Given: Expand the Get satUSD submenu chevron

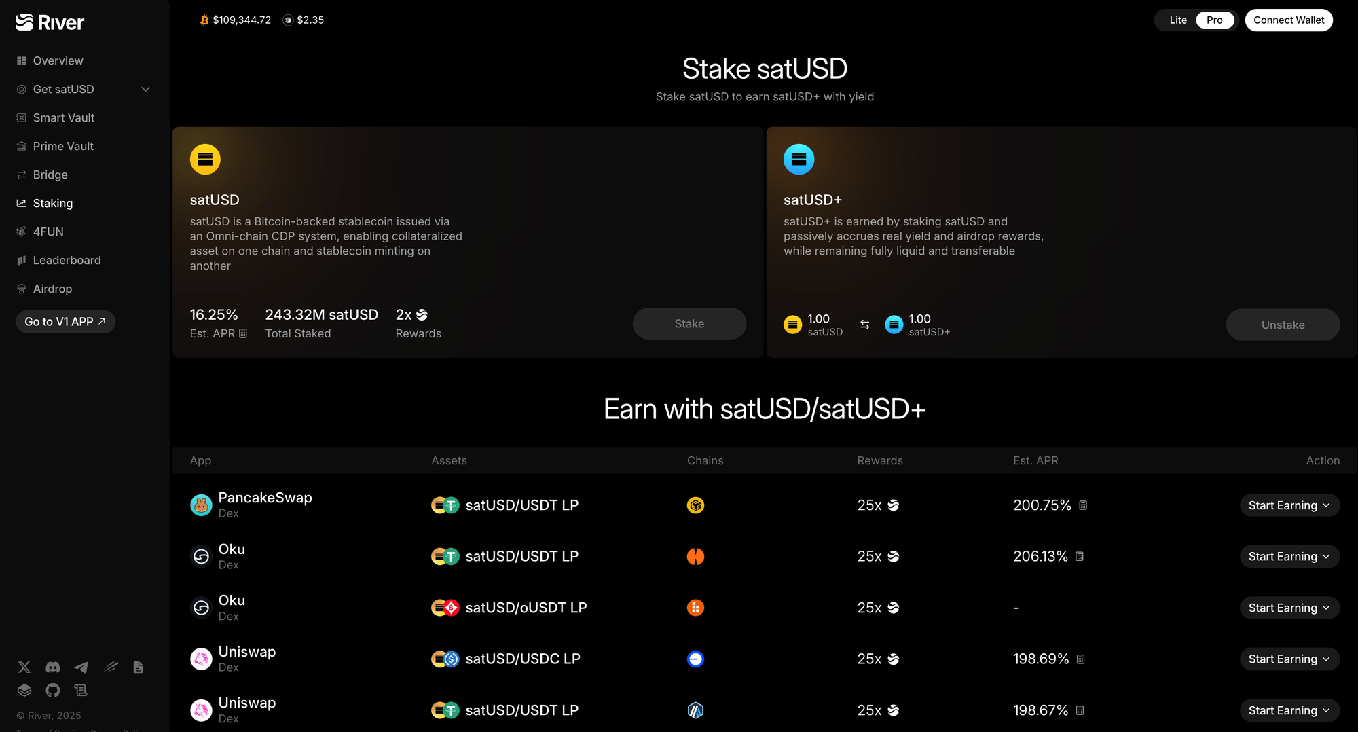Looking at the screenshot, I should 145,90.
